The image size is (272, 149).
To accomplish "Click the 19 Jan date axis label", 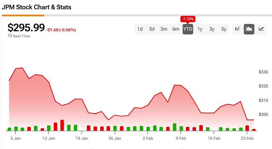I will pos(82,138).
